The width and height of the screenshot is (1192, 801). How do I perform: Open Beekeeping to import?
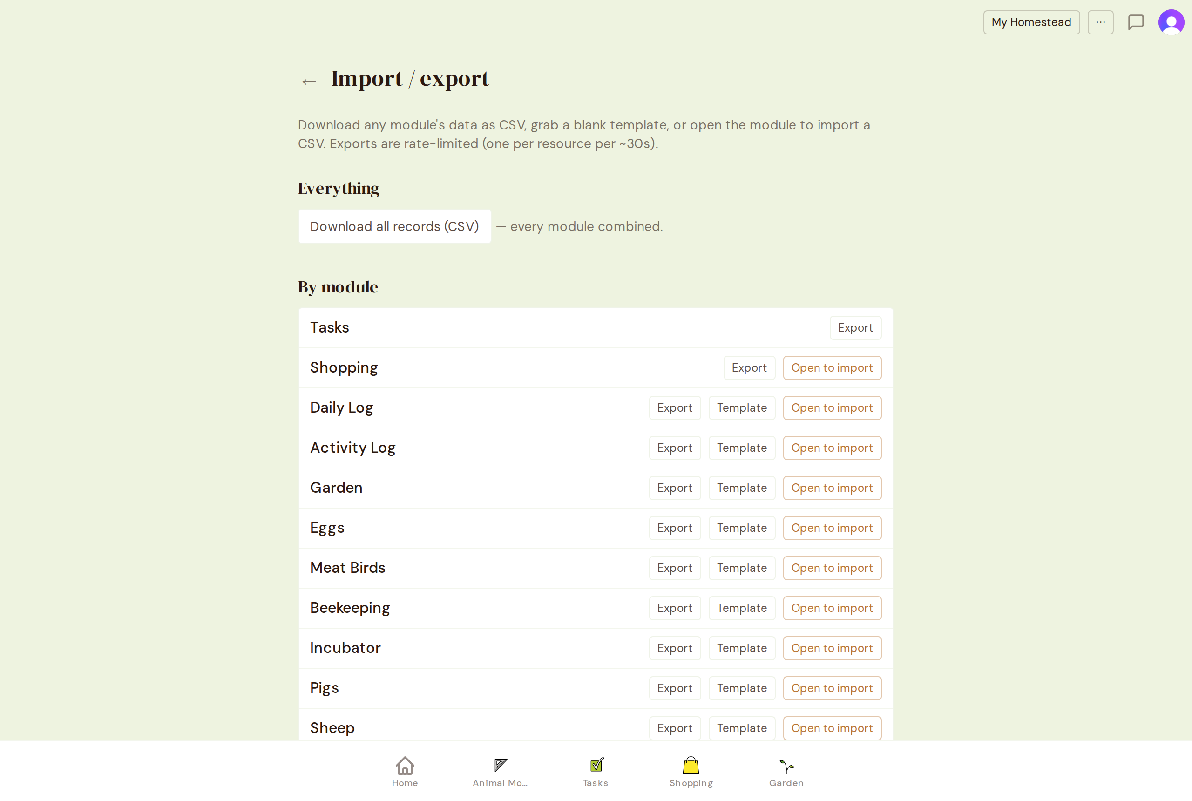[x=832, y=608]
